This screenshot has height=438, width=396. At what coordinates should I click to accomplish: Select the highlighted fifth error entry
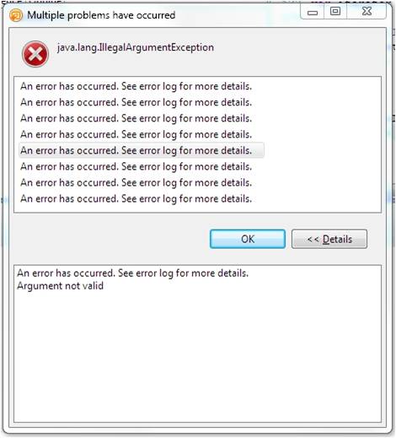pyautogui.click(x=142, y=150)
